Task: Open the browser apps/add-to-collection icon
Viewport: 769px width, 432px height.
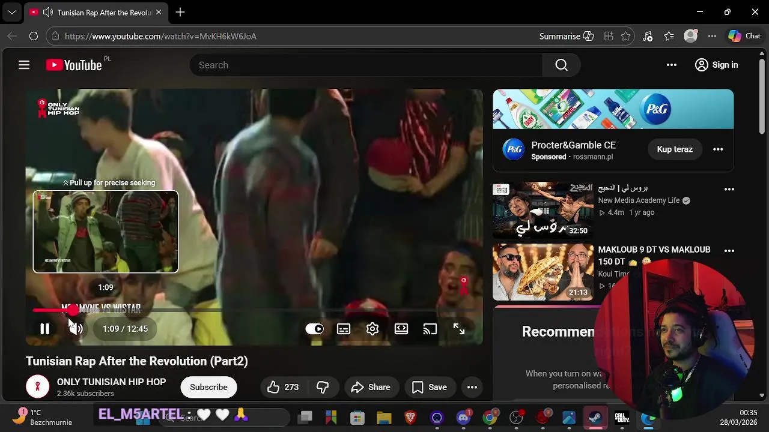Action: pos(609,36)
